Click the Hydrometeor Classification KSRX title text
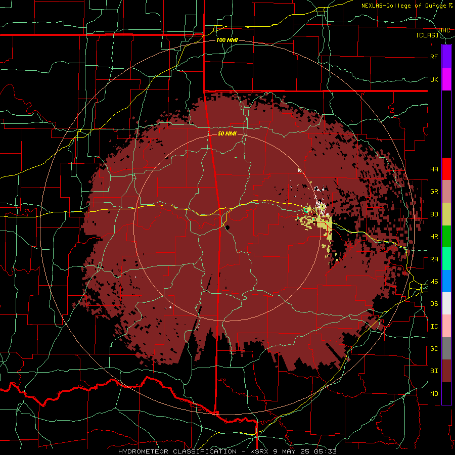 227,451
